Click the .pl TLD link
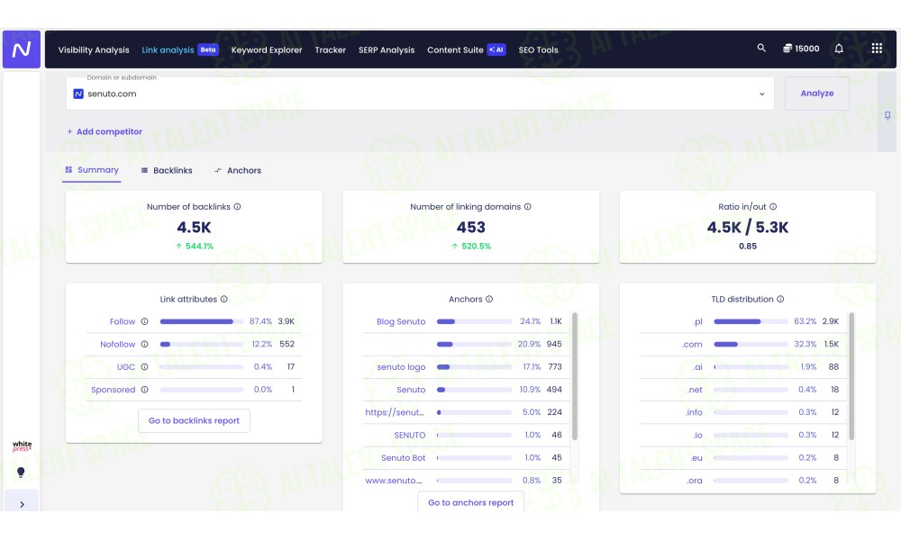This screenshot has height=540, width=901. 697,322
